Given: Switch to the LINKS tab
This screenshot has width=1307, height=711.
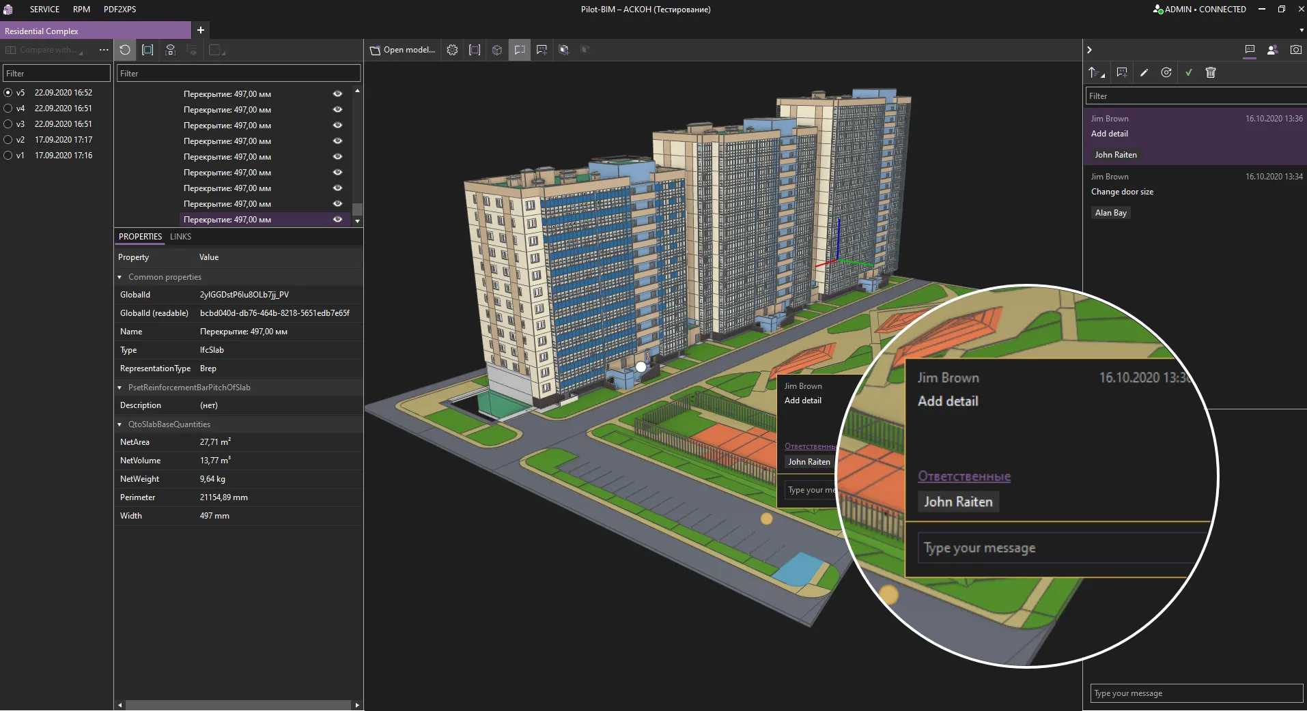Looking at the screenshot, I should pyautogui.click(x=180, y=237).
